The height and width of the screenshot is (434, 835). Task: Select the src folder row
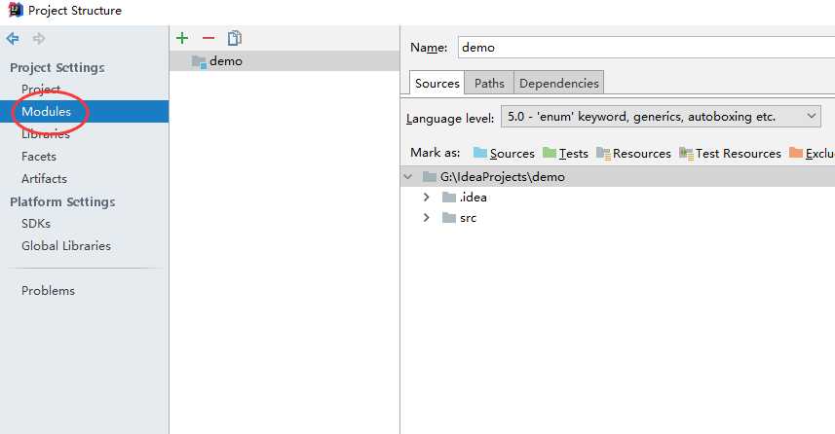coord(459,218)
